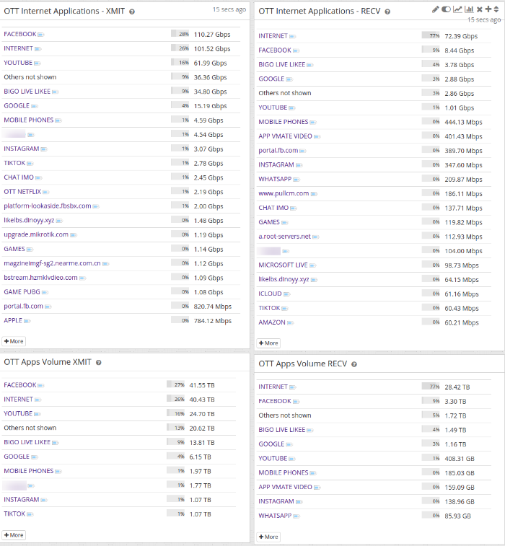Select 'Others not shown' row with 1.72 TB
The width and height of the screenshot is (505, 546).
[x=374, y=415]
